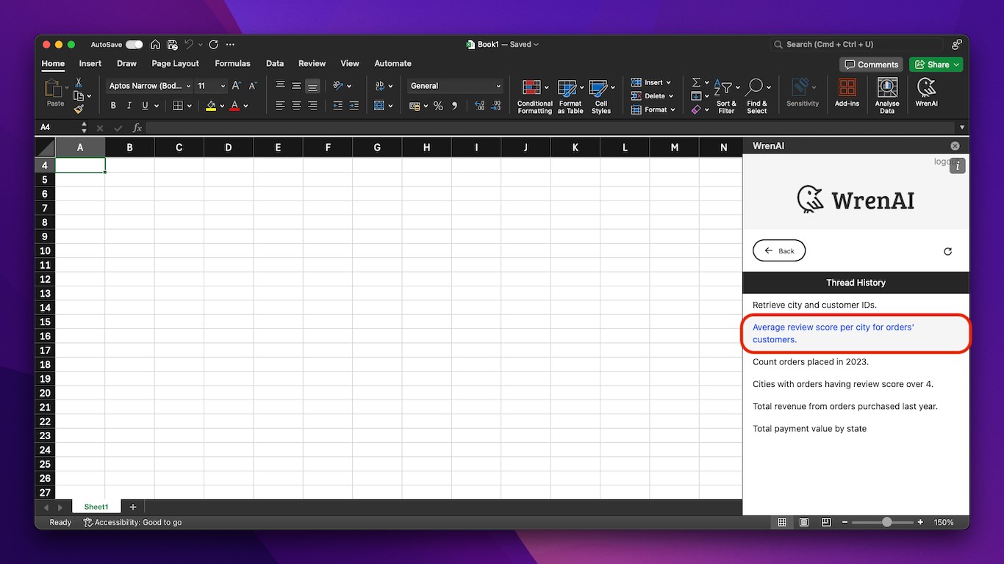Expand the formula bar arrow
Image resolution: width=1004 pixels, height=564 pixels.
962,128
